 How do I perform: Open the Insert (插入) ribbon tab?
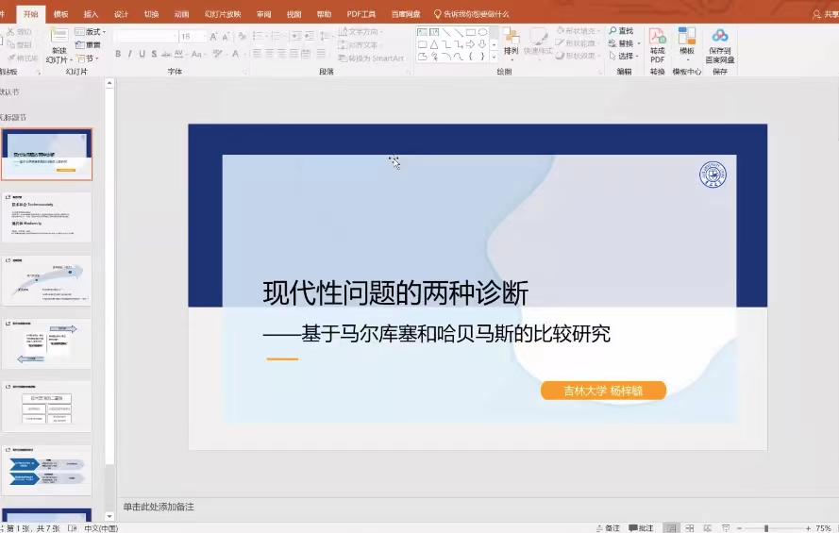[91, 14]
